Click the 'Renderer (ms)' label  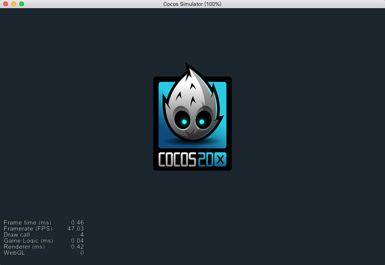25,247
